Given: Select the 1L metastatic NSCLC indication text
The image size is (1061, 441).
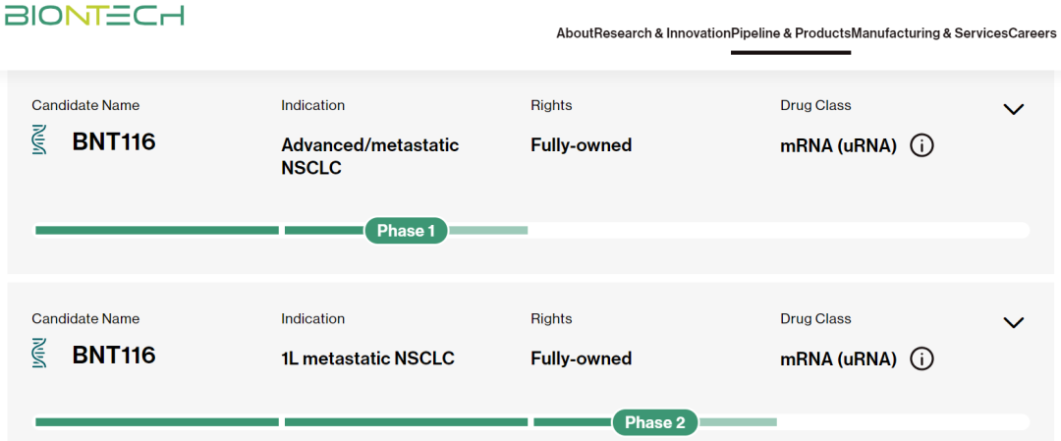Looking at the screenshot, I should 367,358.
